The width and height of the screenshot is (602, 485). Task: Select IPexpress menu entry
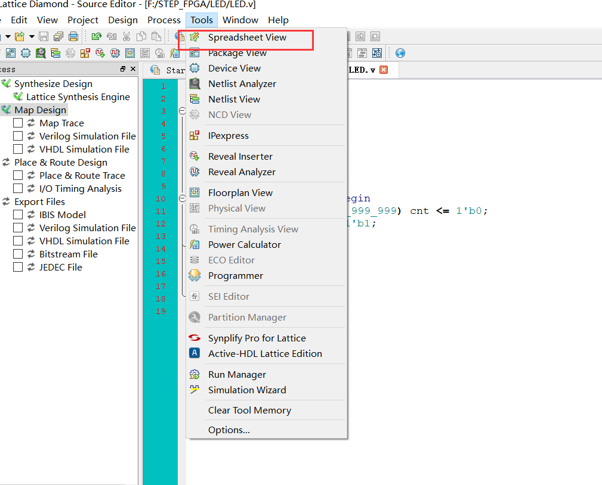point(267,136)
